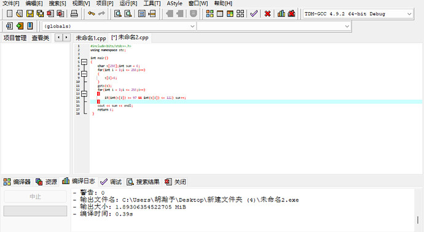Click the 关闭 bottom panel tab
The width and height of the screenshot is (424, 232).
coord(176,182)
